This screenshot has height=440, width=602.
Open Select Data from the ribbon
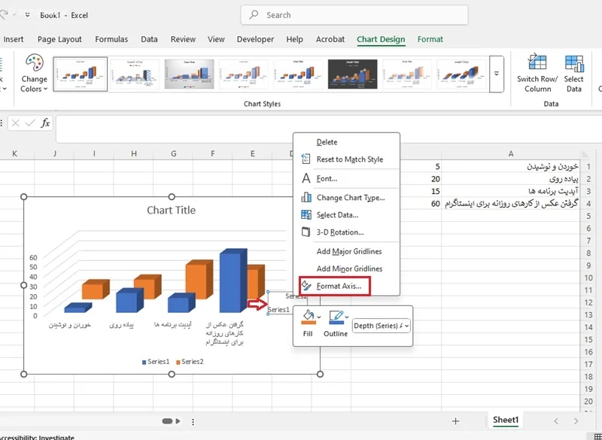(x=574, y=73)
